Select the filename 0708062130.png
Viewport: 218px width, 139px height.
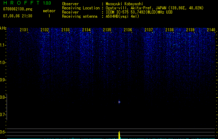(x=18, y=9)
